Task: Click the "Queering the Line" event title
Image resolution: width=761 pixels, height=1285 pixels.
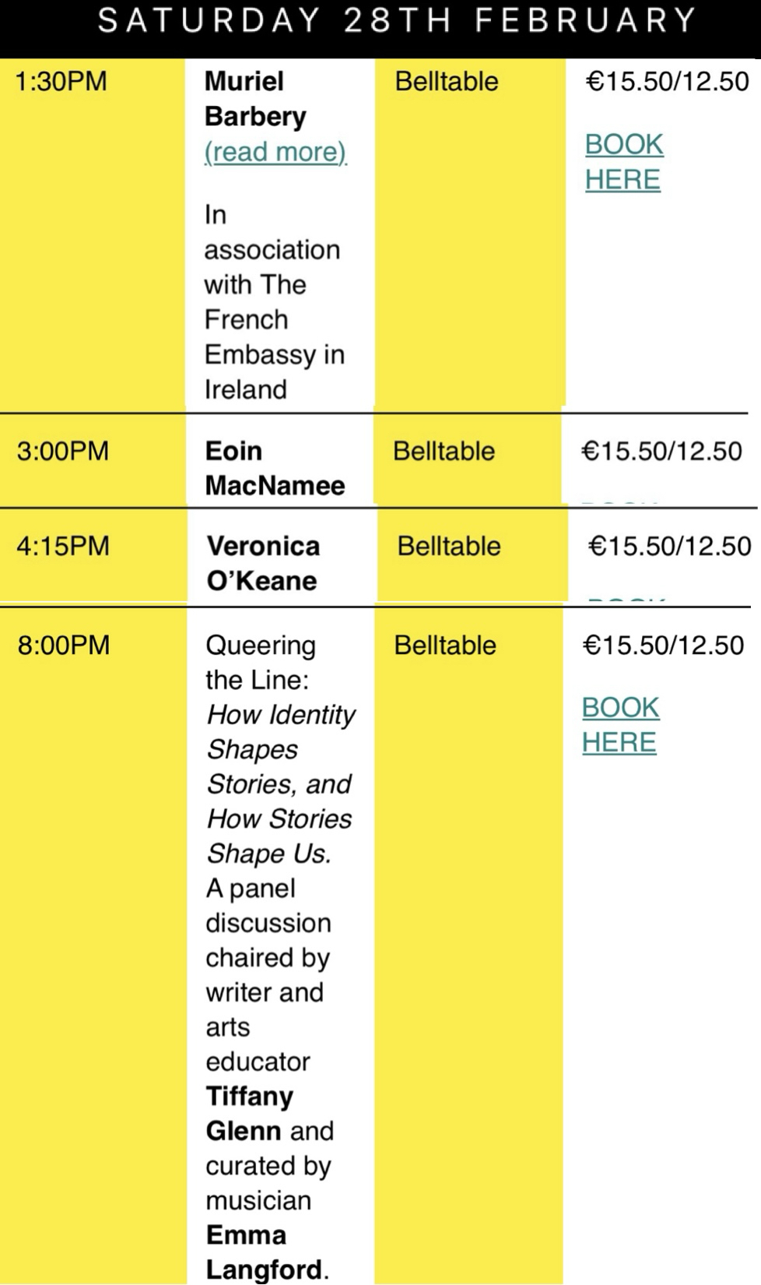Action: tap(260, 662)
